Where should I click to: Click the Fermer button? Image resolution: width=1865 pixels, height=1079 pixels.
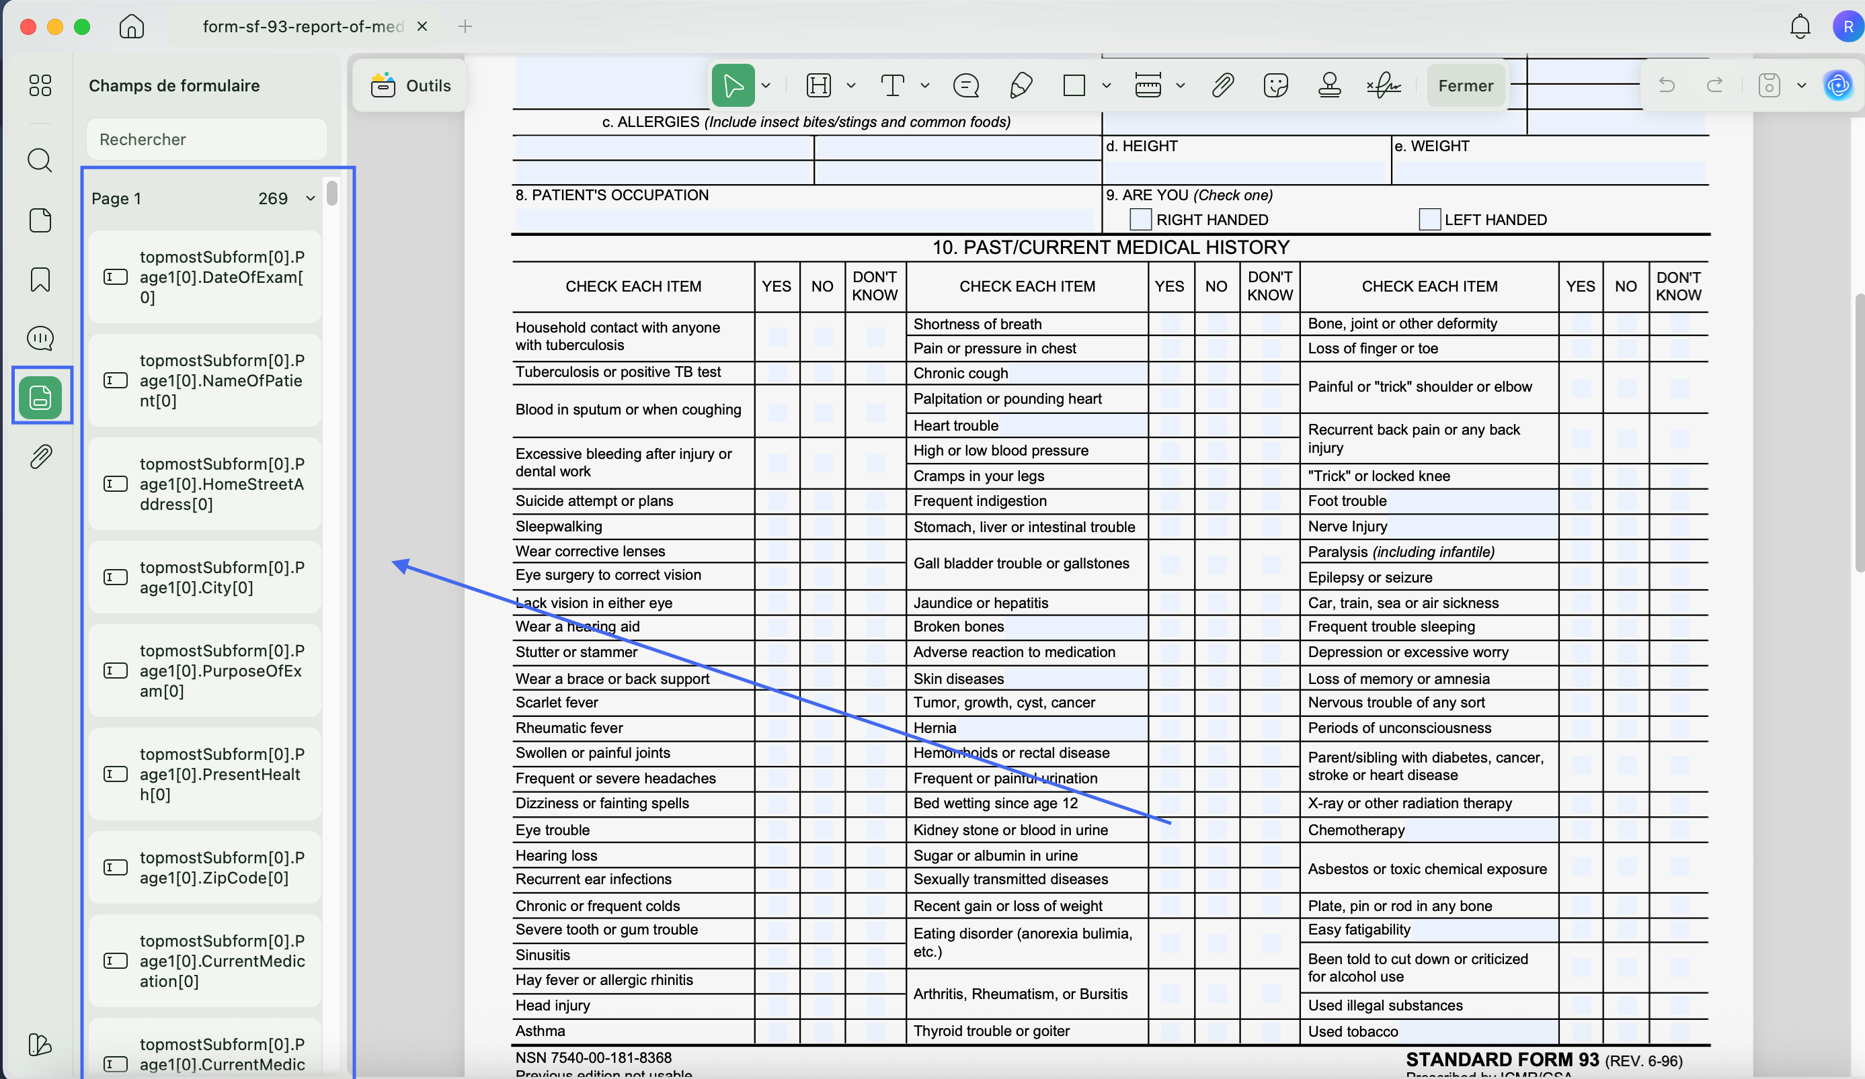click(1466, 85)
